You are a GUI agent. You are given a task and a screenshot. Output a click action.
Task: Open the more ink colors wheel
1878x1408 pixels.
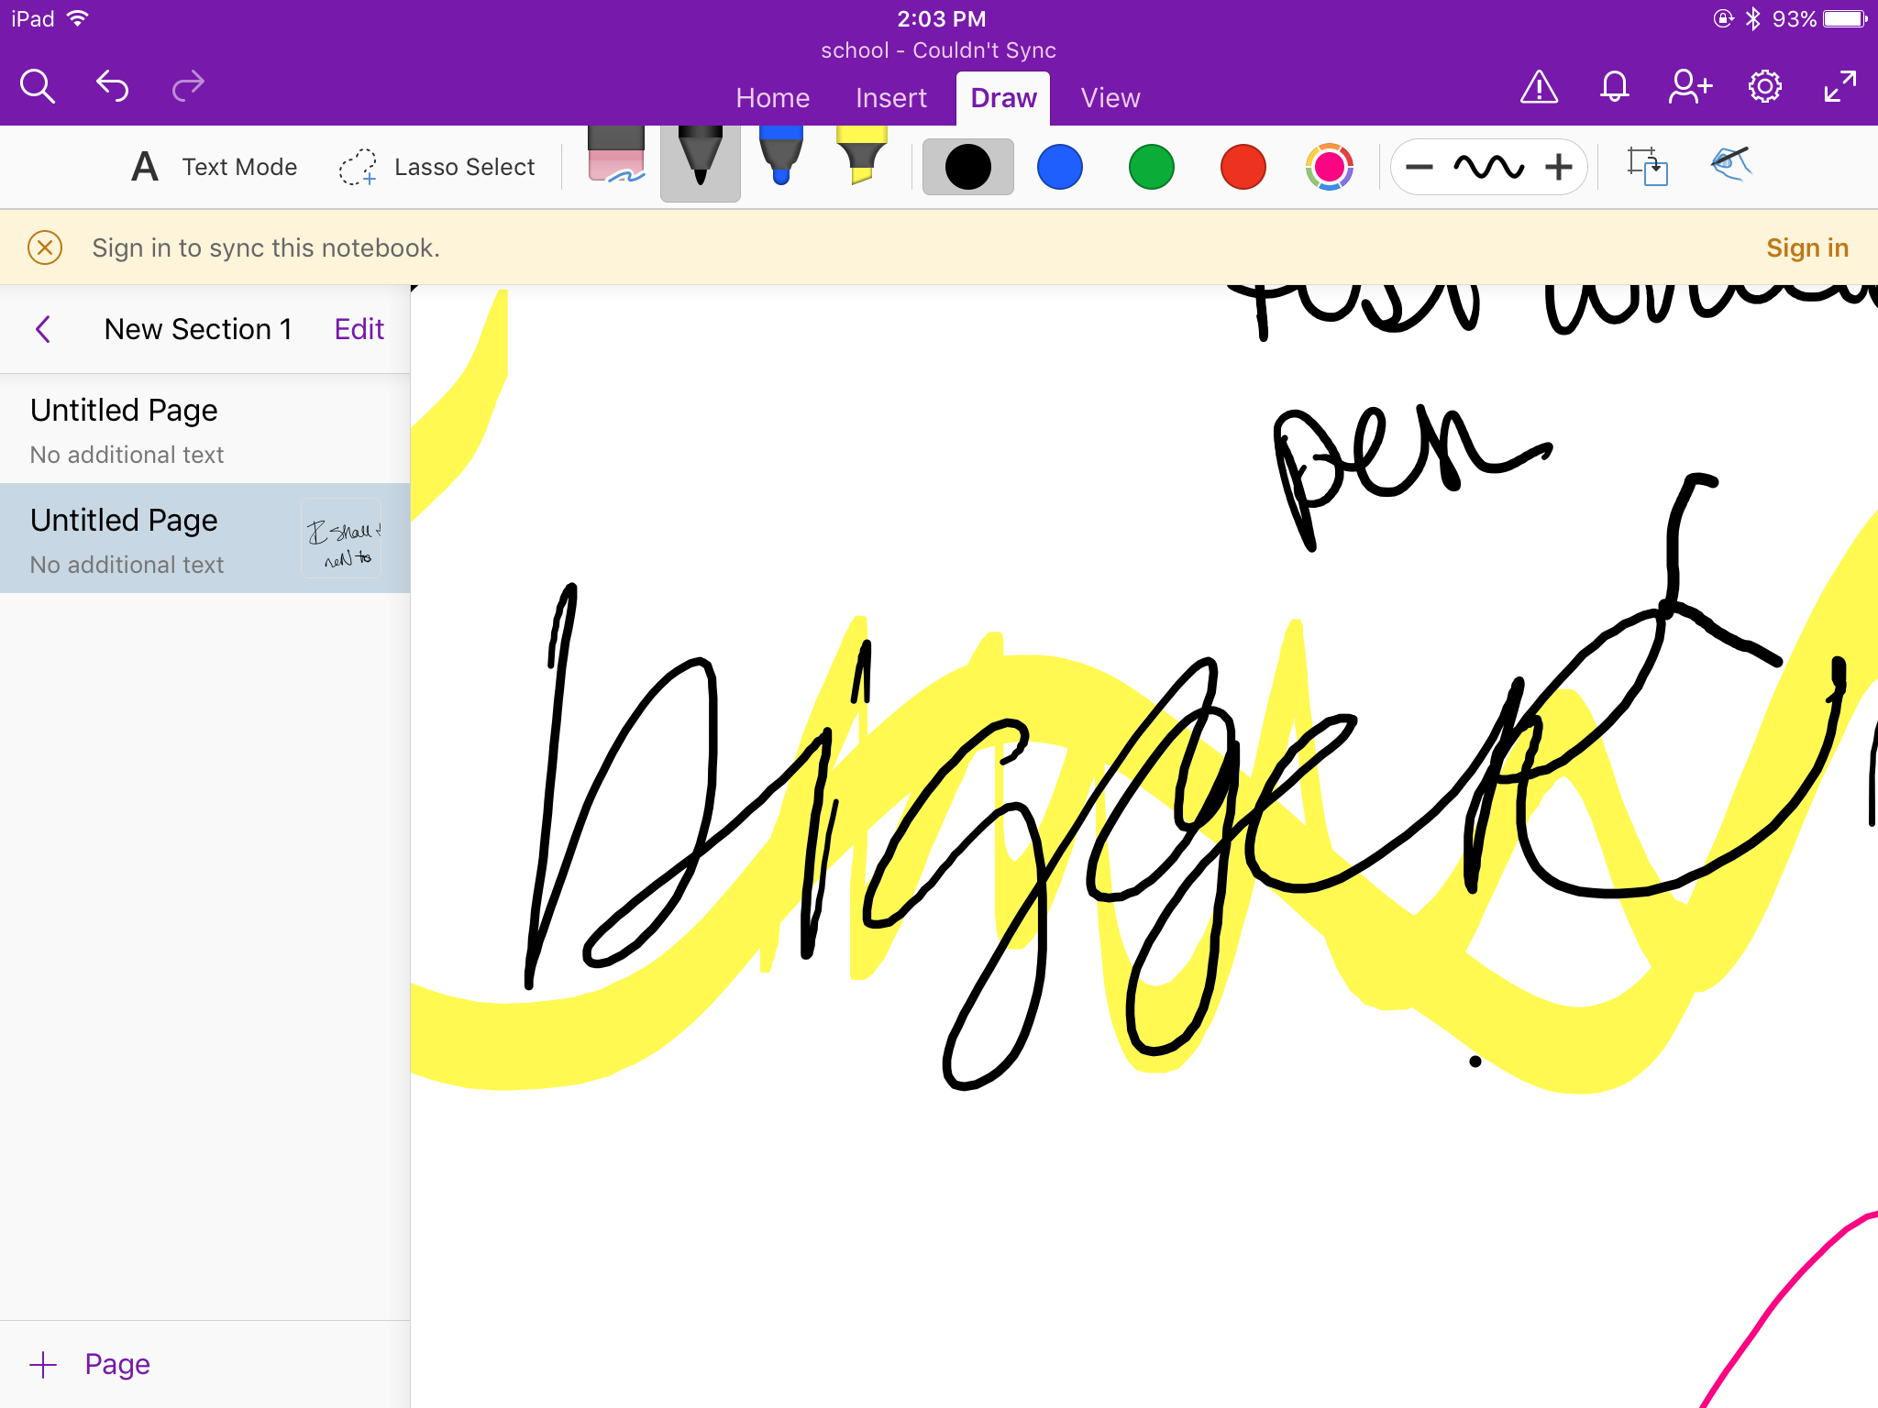pos(1329,167)
